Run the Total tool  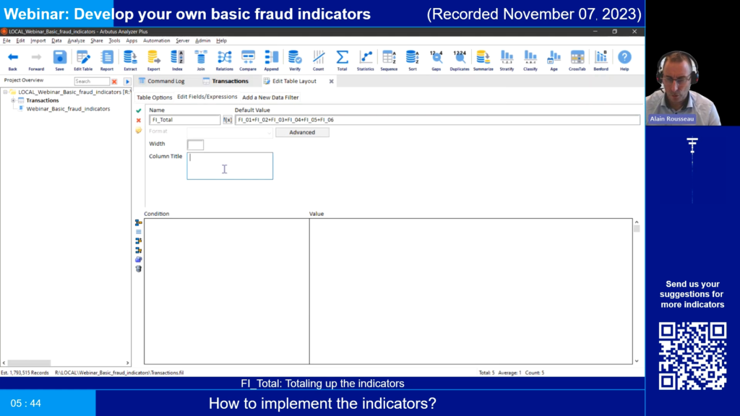point(342,61)
